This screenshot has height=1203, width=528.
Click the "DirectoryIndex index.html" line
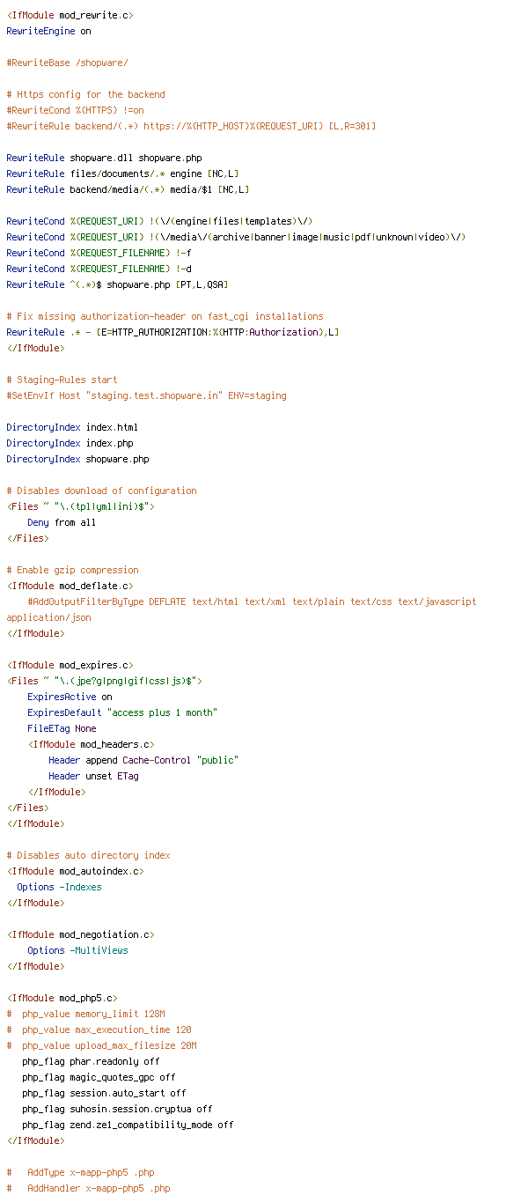point(72,428)
